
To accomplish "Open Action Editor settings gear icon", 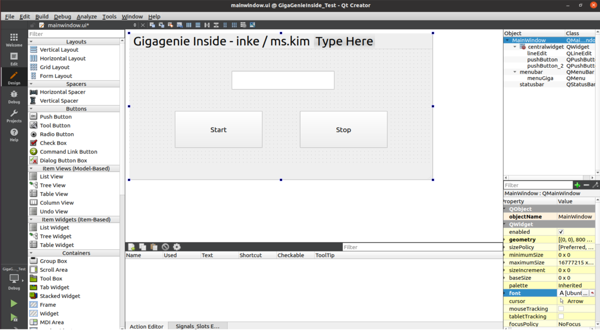I will pos(177,247).
